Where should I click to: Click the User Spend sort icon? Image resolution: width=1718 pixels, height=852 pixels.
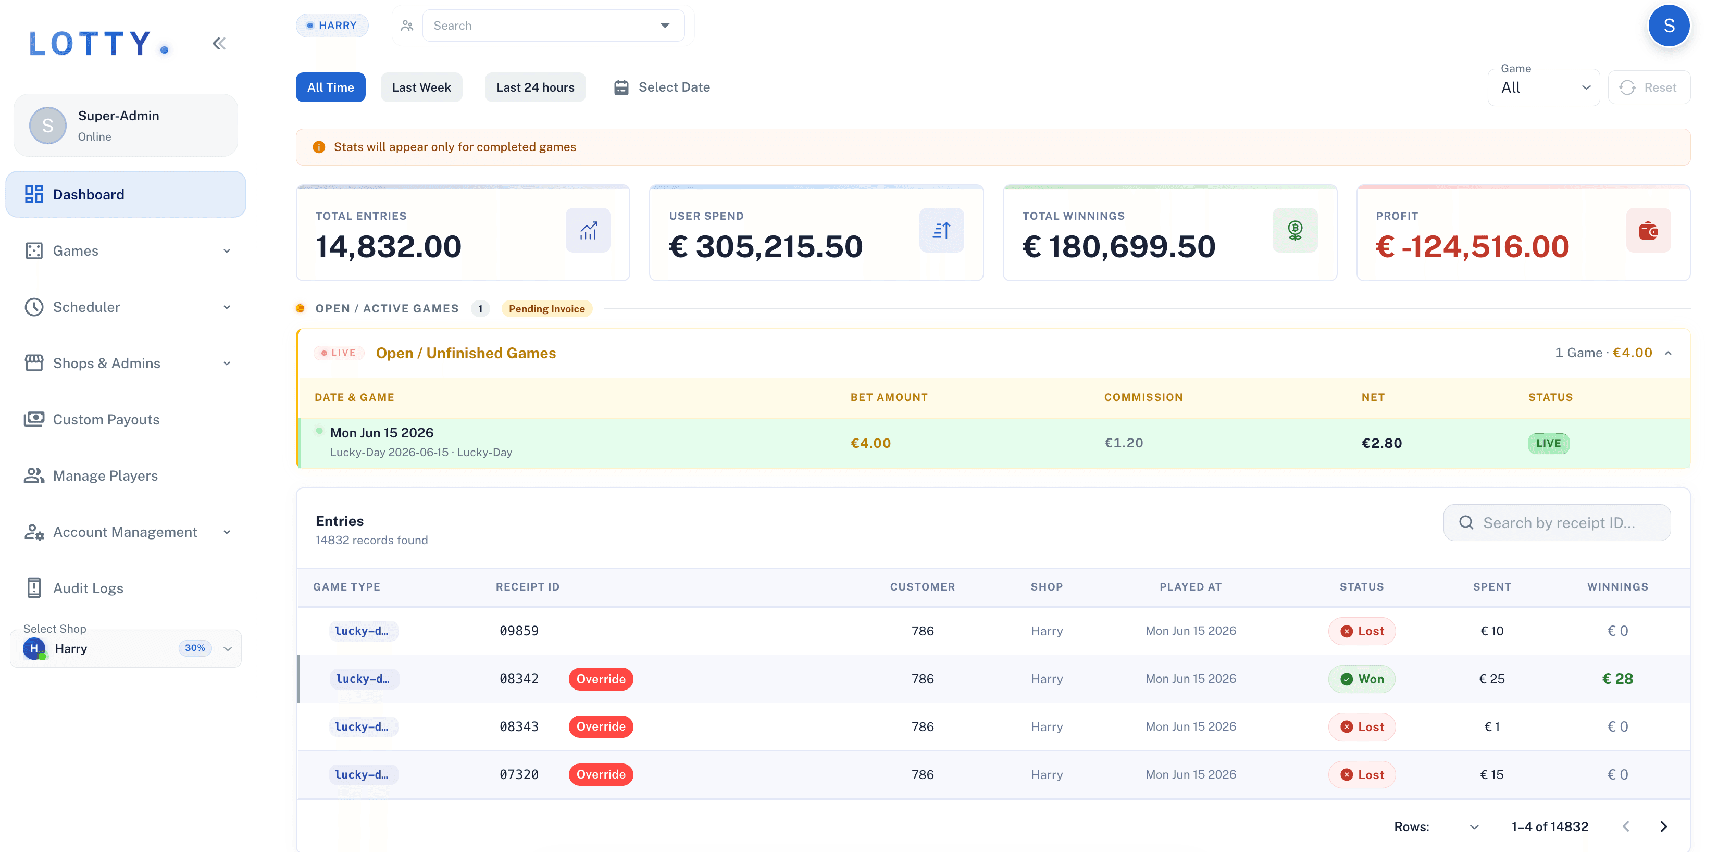pos(941,231)
